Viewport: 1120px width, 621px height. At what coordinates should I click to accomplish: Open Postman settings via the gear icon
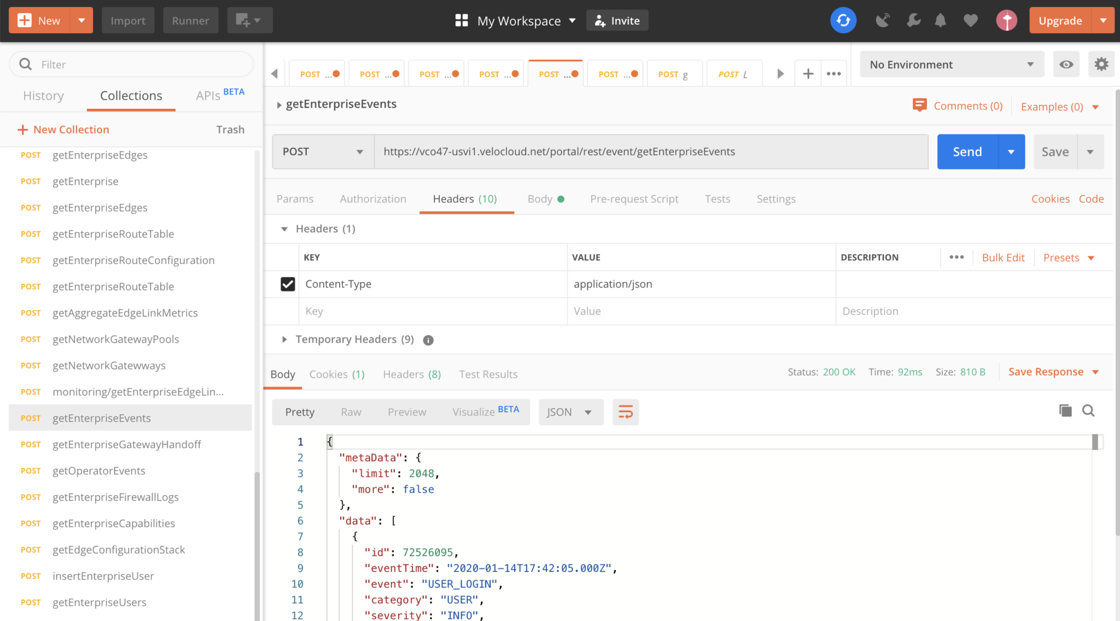pos(1101,64)
